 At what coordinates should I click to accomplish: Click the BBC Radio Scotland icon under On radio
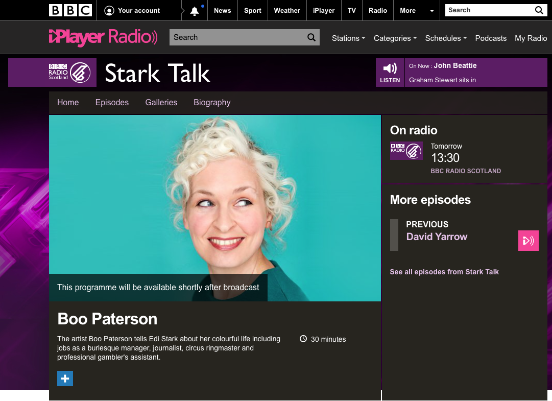[x=406, y=151]
